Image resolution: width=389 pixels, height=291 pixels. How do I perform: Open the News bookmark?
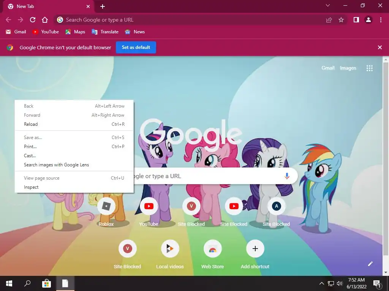click(x=135, y=32)
